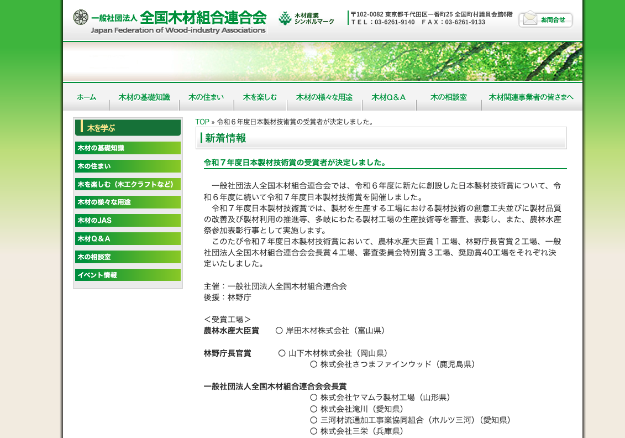Viewport: 625px width, 438px height.
Task: Open 木材Q&A in top navigation
Action: (388, 97)
